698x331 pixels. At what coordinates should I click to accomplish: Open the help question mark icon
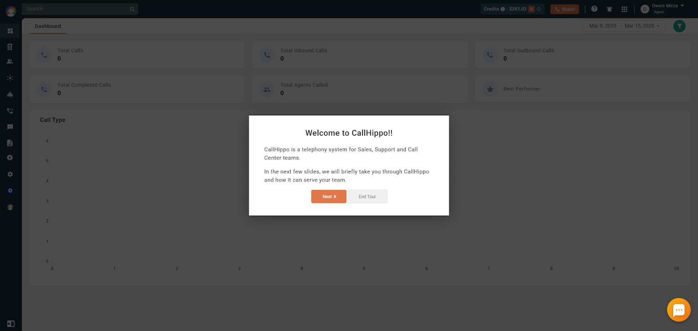click(594, 9)
